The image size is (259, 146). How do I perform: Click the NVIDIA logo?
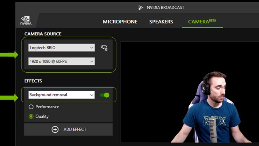[x=26, y=21]
